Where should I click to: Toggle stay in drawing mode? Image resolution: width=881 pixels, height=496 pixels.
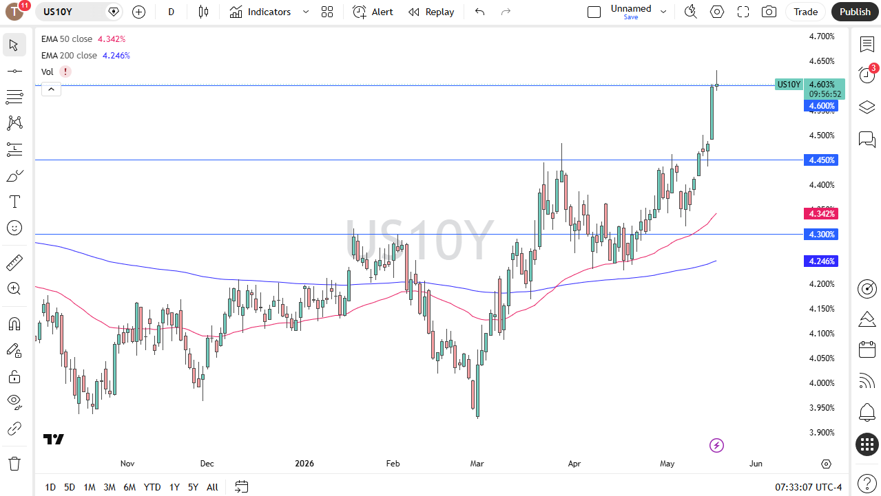pyautogui.click(x=14, y=351)
